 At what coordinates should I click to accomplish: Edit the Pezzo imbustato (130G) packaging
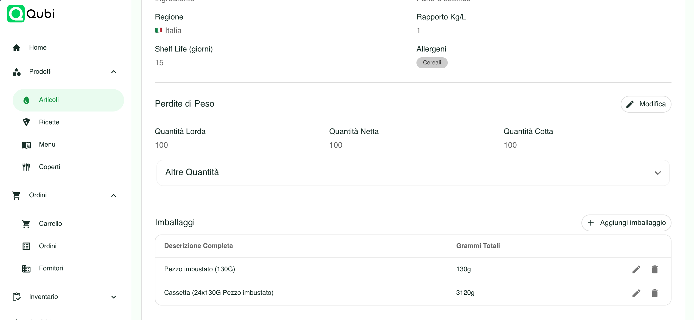coord(636,269)
